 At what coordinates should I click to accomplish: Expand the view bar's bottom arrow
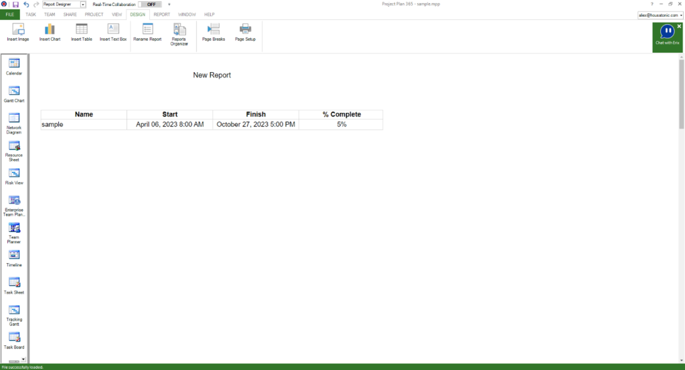pyautogui.click(x=23, y=360)
